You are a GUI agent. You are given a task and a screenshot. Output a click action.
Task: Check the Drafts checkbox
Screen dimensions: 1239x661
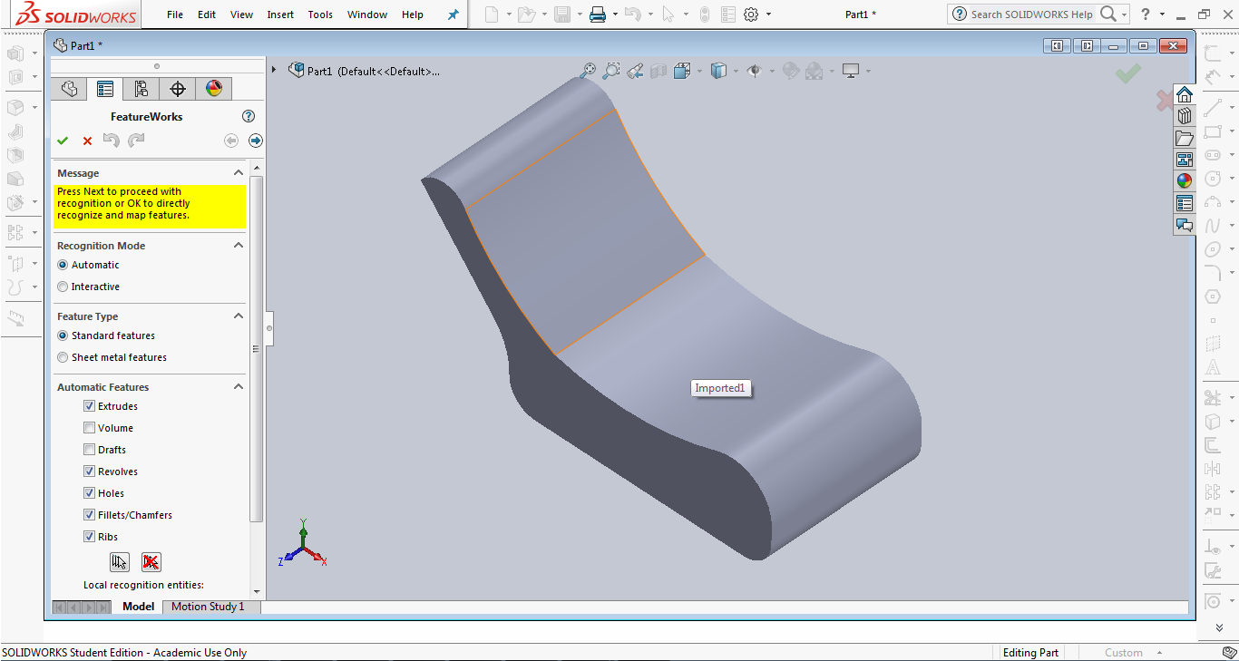pos(89,450)
